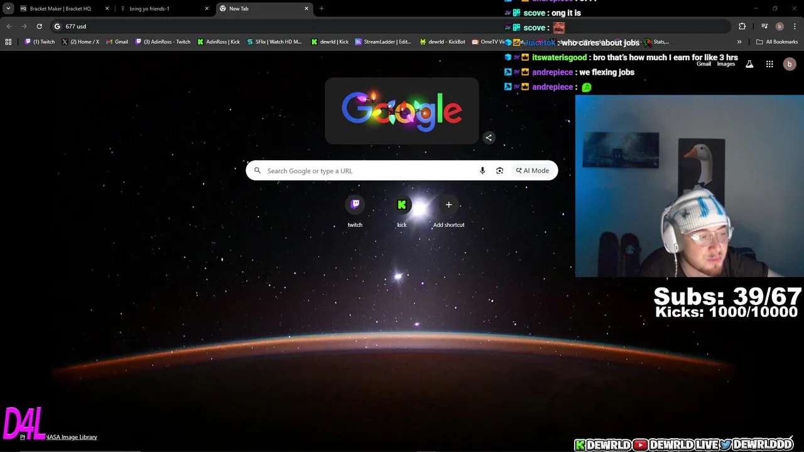The image size is (804, 452).
Task: Open the (1) Twitch bookmark
Action: [40, 42]
